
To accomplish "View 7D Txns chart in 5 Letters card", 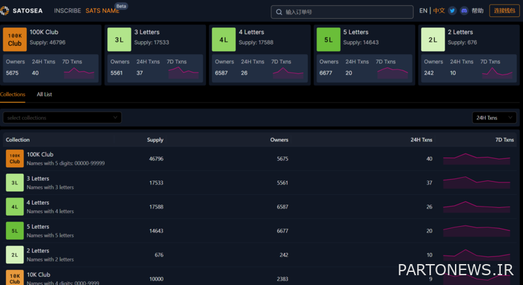I will pyautogui.click(x=393, y=73).
